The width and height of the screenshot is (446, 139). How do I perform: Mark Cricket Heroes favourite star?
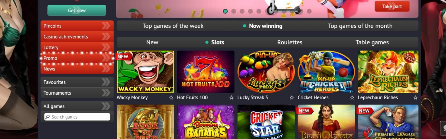tap(352, 98)
